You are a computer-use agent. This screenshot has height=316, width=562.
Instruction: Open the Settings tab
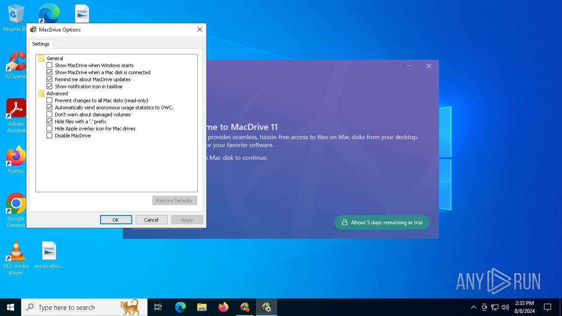tap(41, 44)
